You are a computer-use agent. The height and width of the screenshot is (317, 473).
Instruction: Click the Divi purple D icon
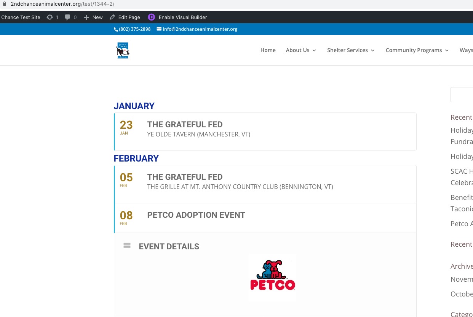[152, 17]
